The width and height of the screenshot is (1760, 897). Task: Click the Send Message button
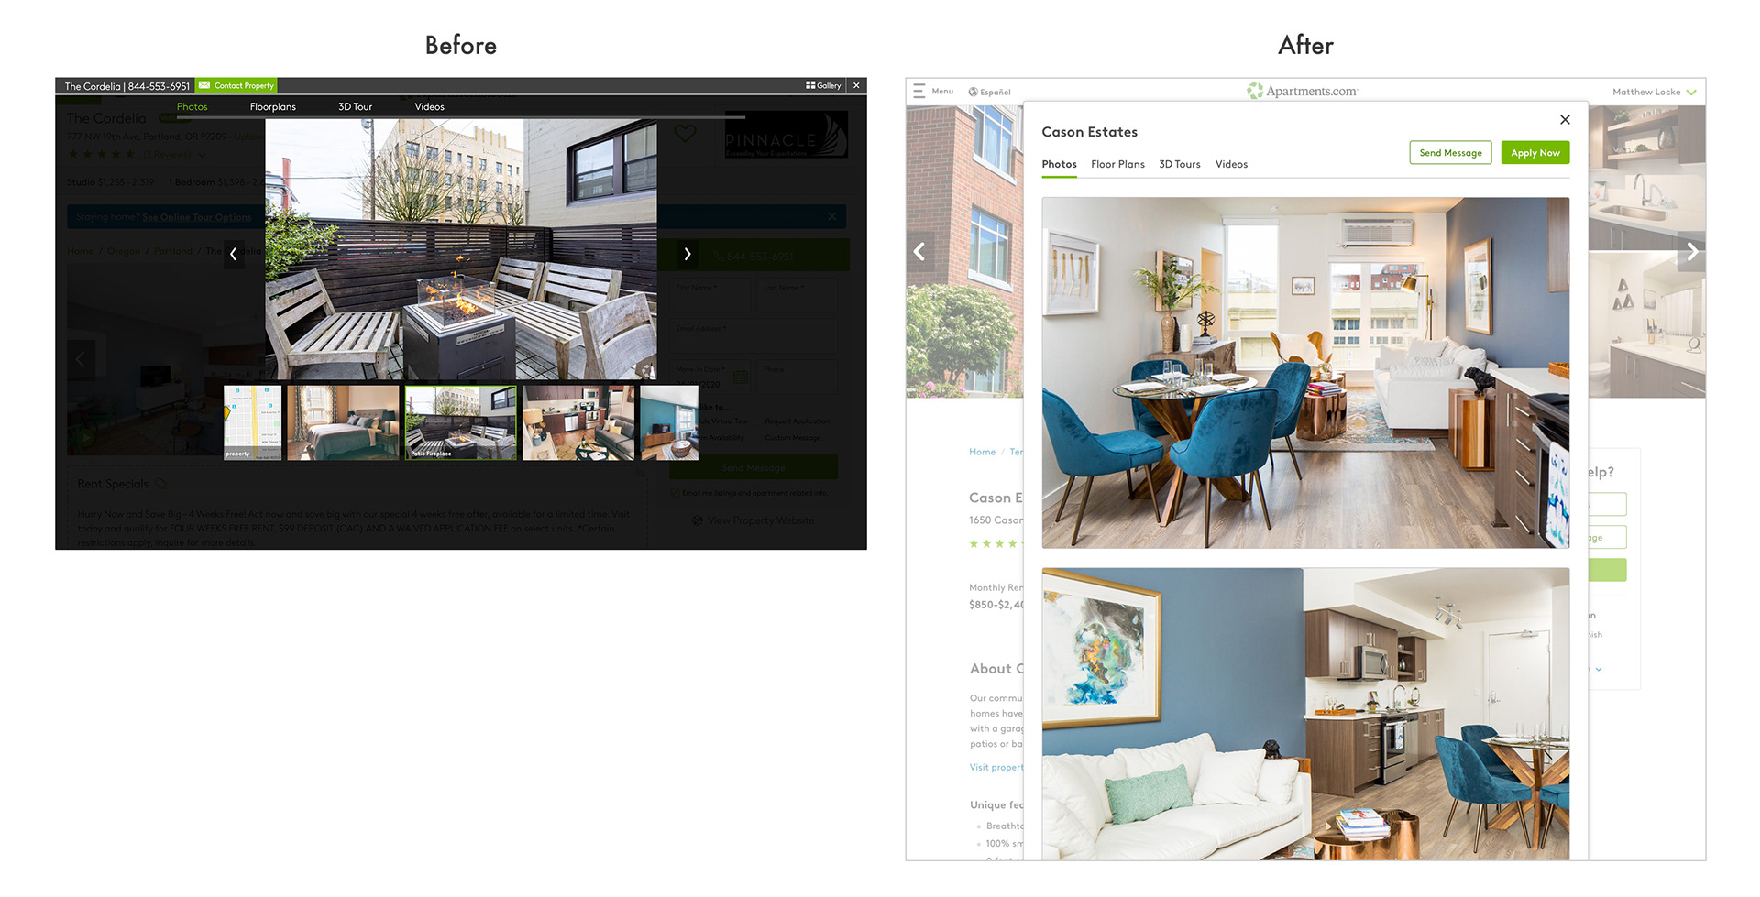1450,153
